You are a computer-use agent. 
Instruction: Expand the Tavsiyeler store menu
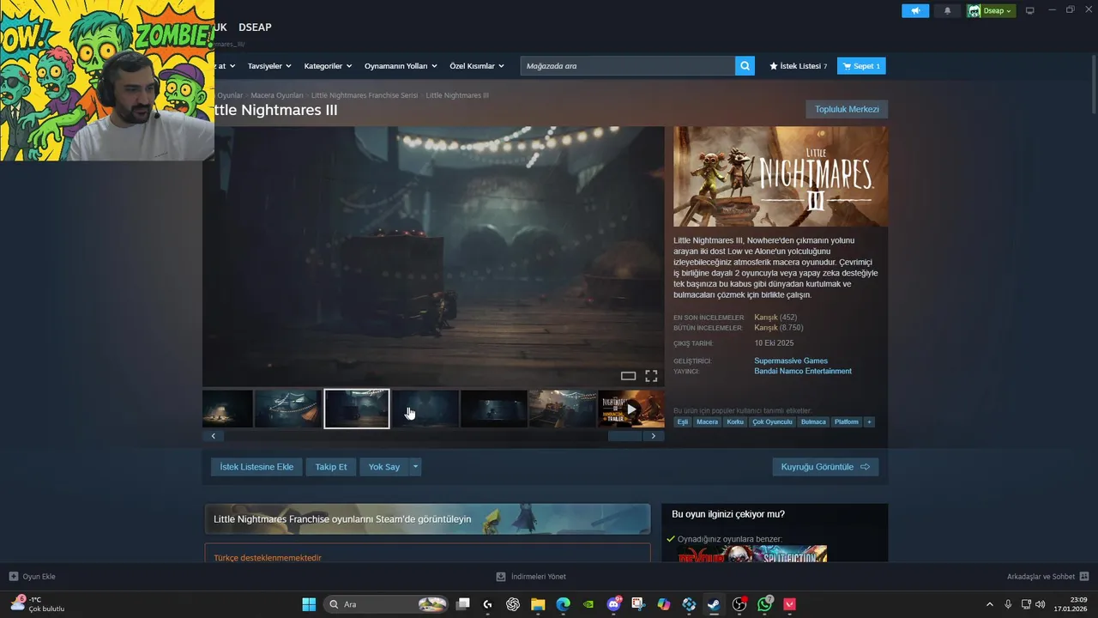[x=269, y=66]
